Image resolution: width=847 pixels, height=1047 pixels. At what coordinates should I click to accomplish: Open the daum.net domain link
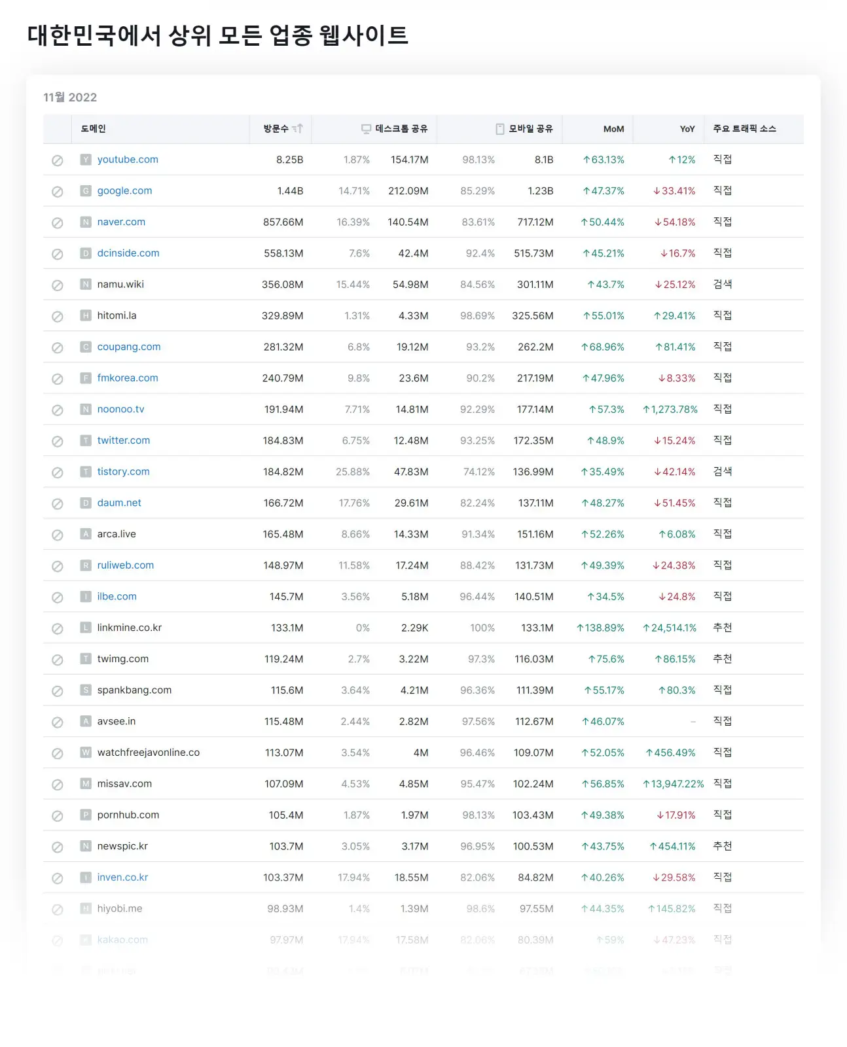[x=119, y=503]
